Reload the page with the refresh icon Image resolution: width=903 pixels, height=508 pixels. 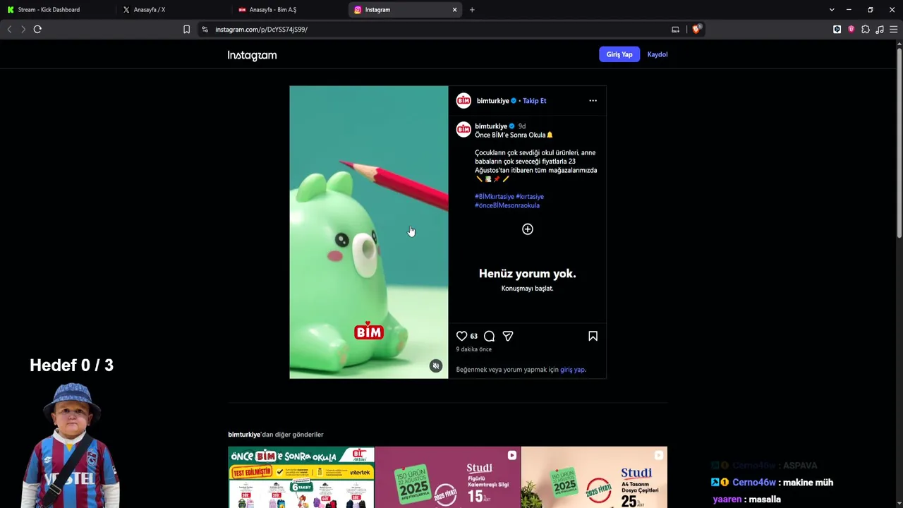pyautogui.click(x=37, y=30)
